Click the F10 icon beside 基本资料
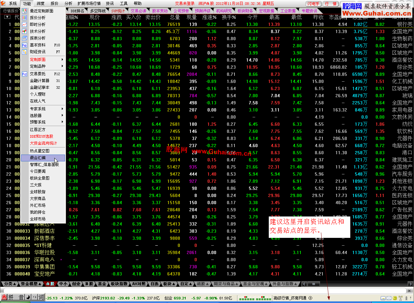The image size is (414, 303). coord(25,45)
